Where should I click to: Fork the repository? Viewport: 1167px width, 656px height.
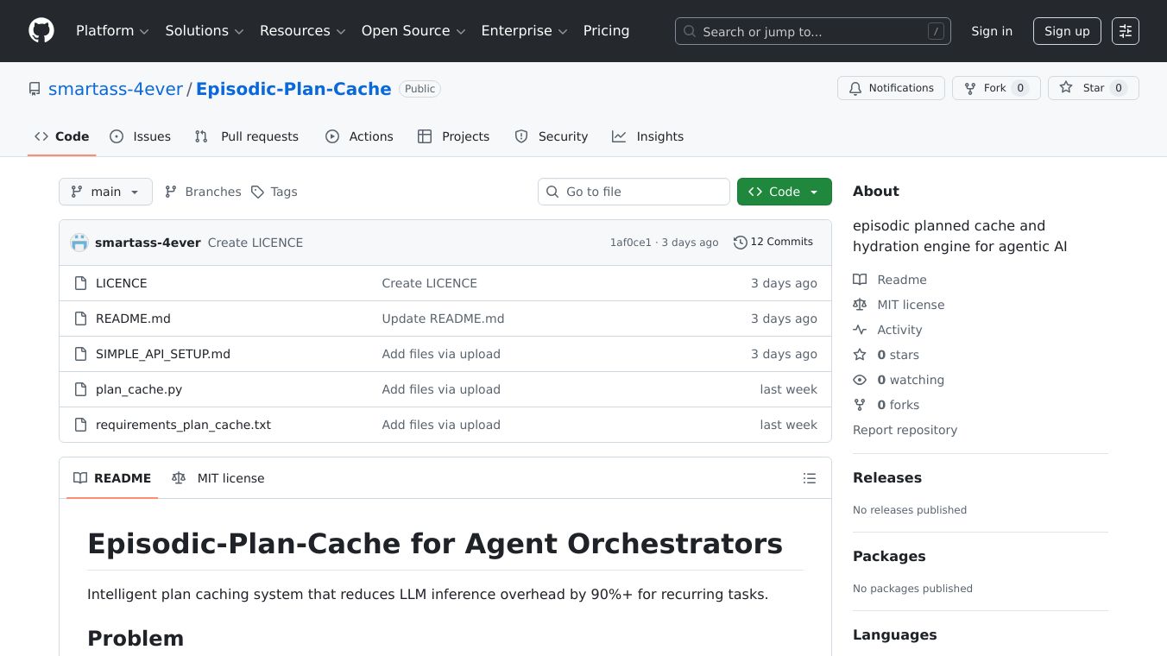[x=995, y=88]
